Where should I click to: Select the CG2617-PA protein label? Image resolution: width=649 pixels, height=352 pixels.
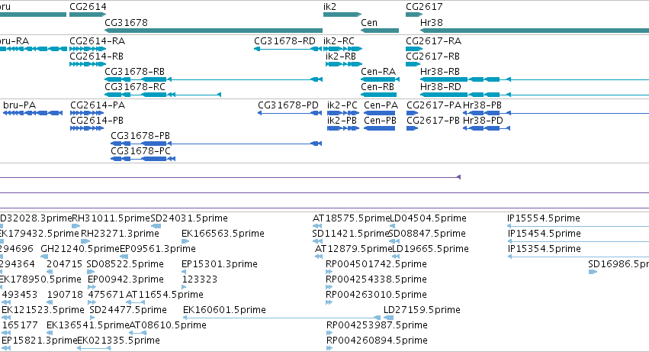coord(434,105)
